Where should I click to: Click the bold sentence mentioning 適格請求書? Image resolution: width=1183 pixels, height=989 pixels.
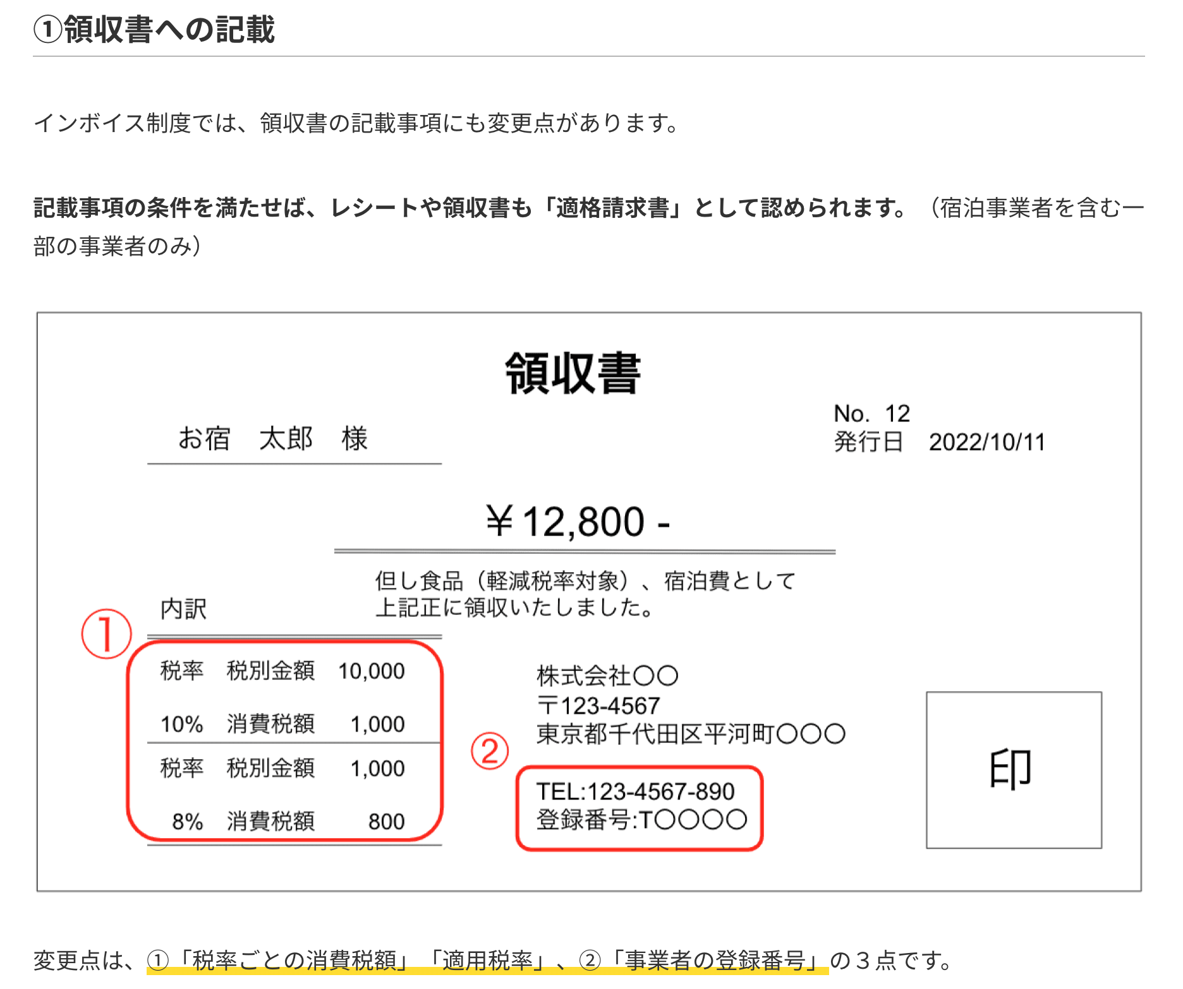[x=470, y=208]
